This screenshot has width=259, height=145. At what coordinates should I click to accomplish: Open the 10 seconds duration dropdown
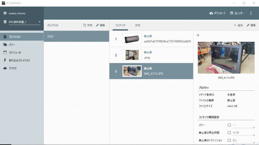(x=243, y=133)
